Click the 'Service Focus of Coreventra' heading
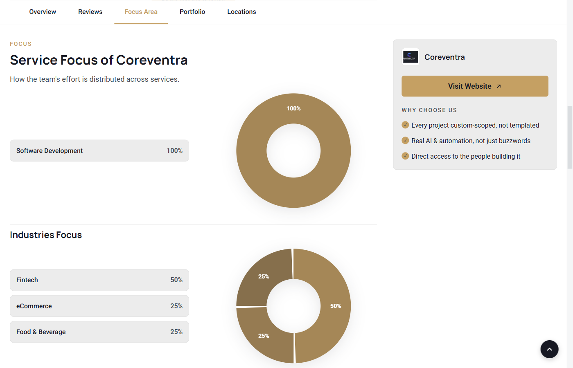The image size is (573, 368). tap(99, 60)
